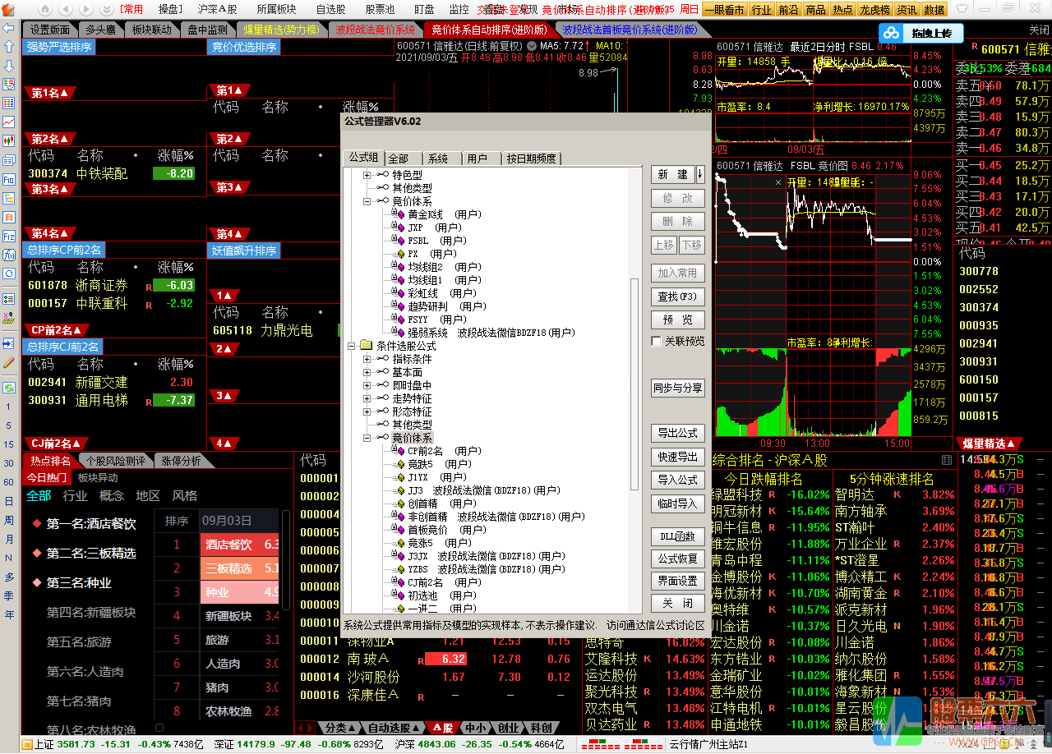Image resolution: width=1052 pixels, height=754 pixels.
Task: Click the trend line chart sidebar icon
Action: tap(9, 122)
